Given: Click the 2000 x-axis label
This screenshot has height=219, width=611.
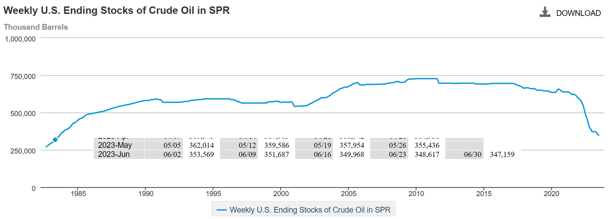Looking at the screenshot, I should pyautogui.click(x=281, y=194).
